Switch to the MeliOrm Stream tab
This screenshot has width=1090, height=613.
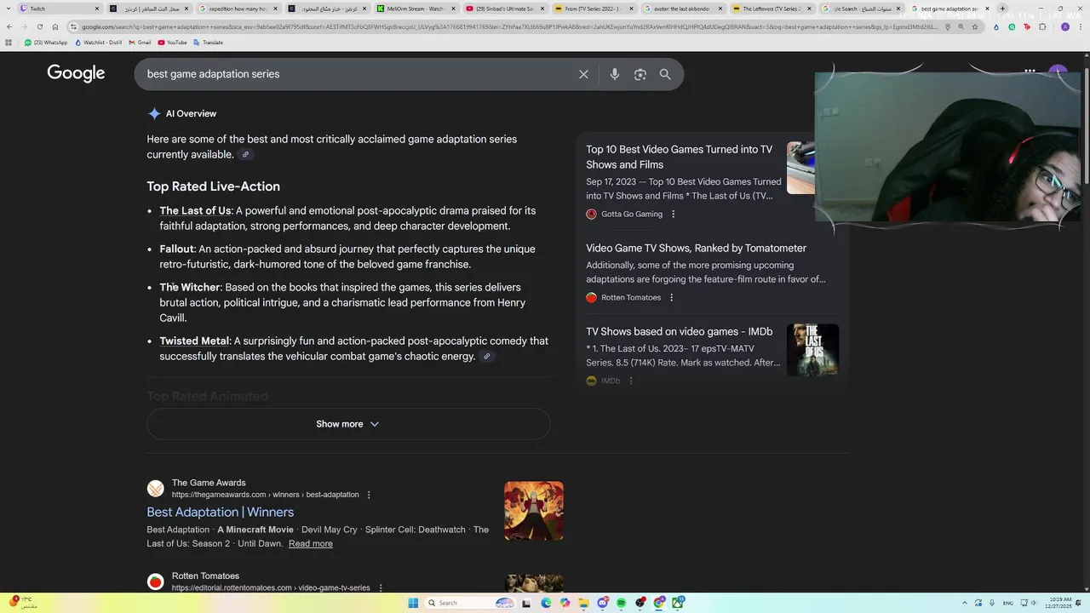point(416,9)
